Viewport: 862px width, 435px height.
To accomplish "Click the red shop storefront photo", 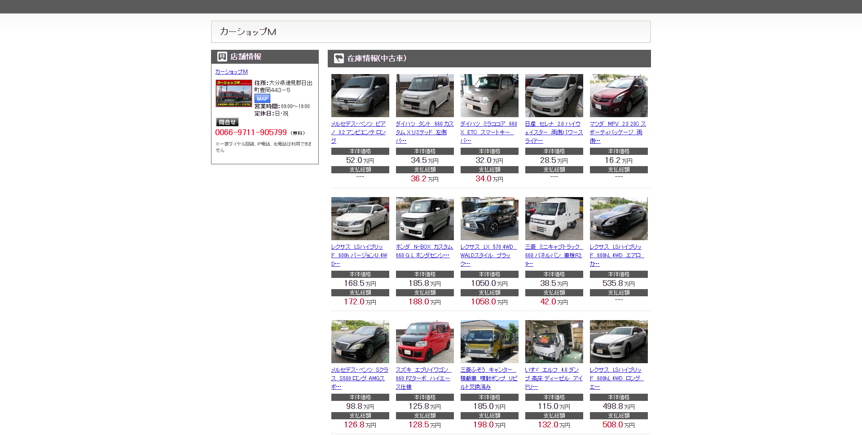I will coord(233,93).
